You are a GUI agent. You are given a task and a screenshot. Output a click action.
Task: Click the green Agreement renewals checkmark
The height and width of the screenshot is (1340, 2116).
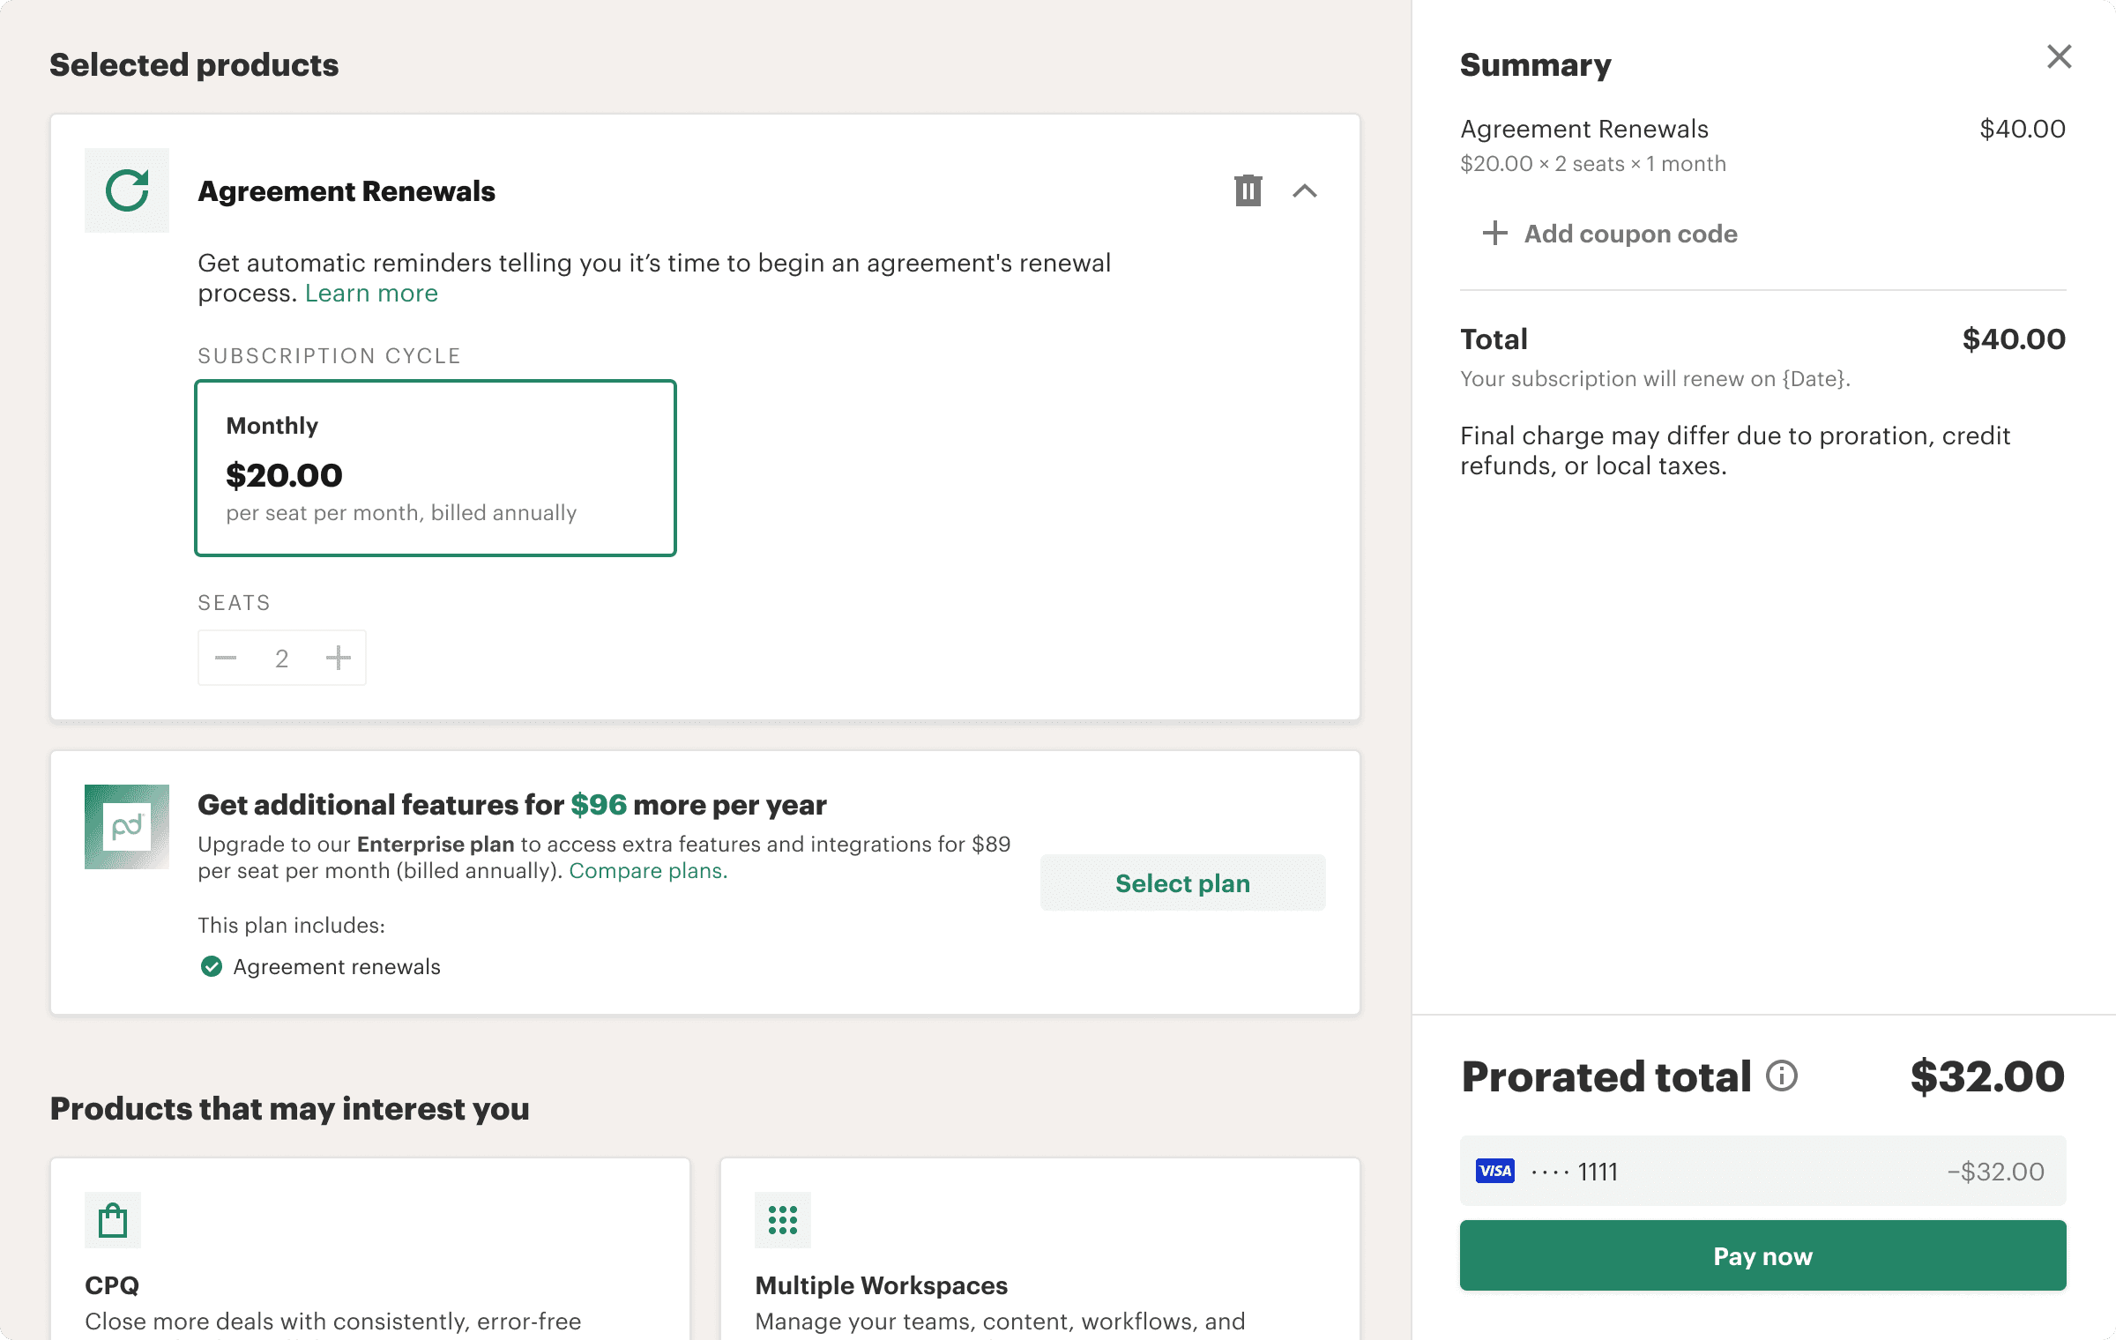pyautogui.click(x=212, y=967)
